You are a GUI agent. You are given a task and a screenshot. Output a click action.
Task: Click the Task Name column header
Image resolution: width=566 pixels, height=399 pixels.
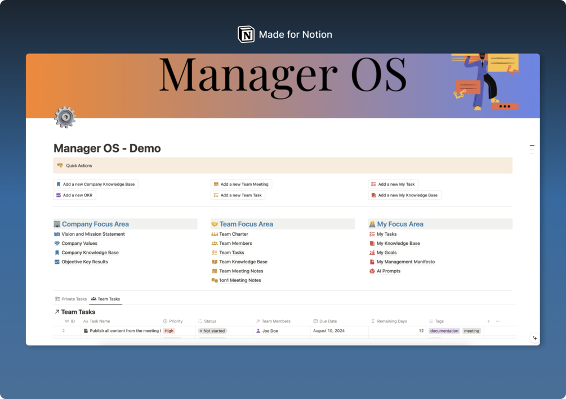(96, 321)
